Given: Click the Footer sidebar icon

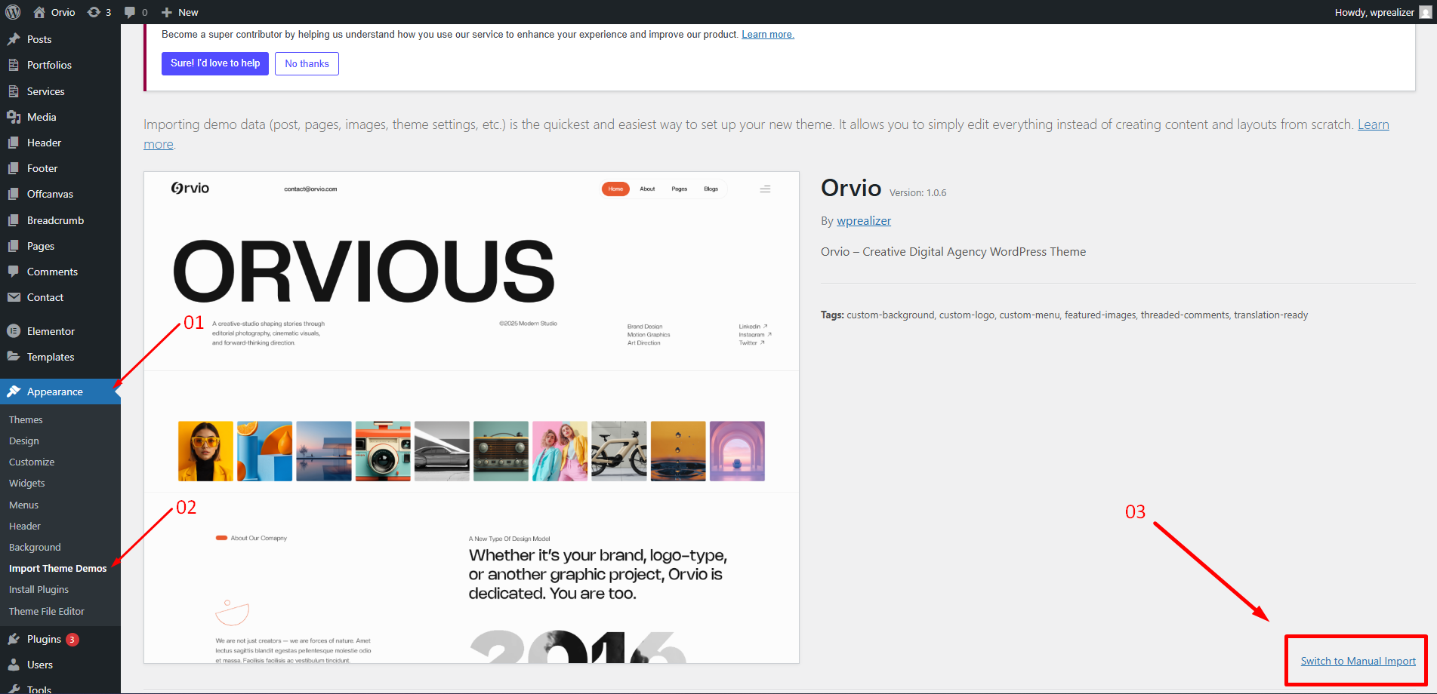Looking at the screenshot, I should pyautogui.click(x=14, y=168).
